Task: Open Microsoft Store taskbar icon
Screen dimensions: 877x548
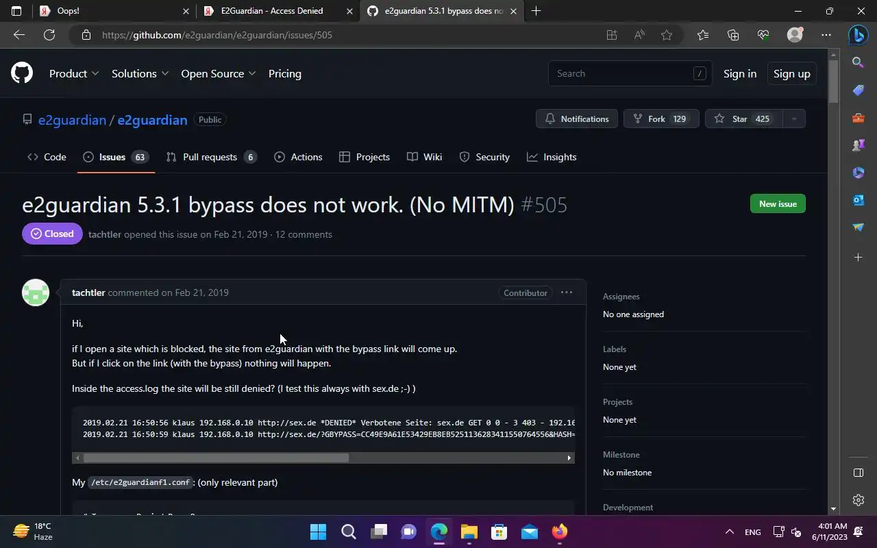Action: coord(499,532)
